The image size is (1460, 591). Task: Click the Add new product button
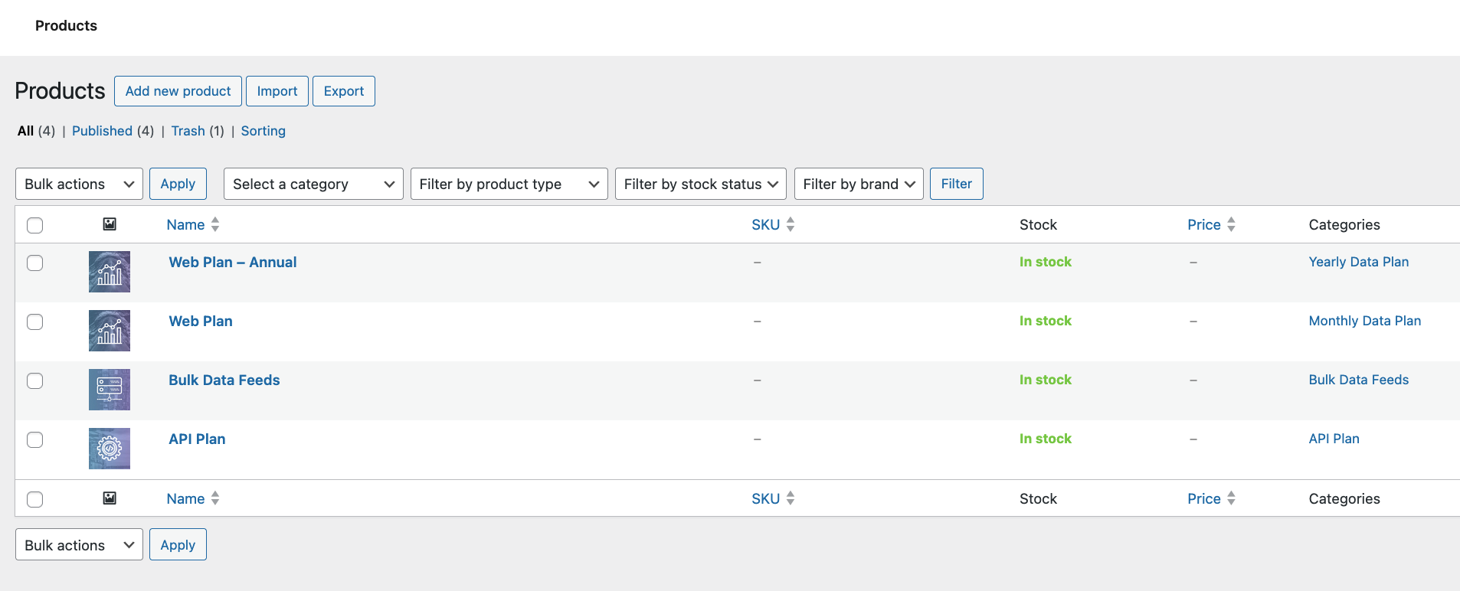click(x=178, y=91)
